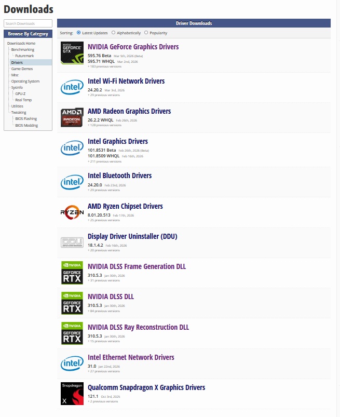Screen dimensions: 340x417
Task: Click the RTX logo beside DLSS Frame Generation DLL
Action: (x=72, y=273)
